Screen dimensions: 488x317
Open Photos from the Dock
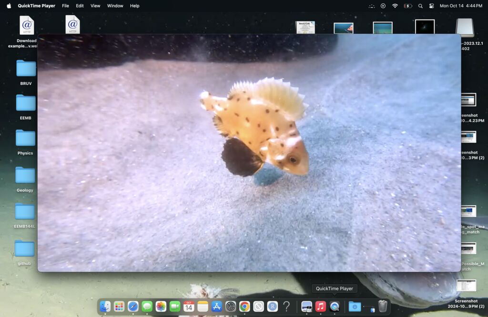(161, 307)
